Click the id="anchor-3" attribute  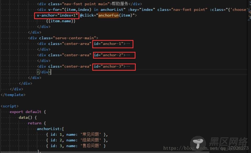108,66
